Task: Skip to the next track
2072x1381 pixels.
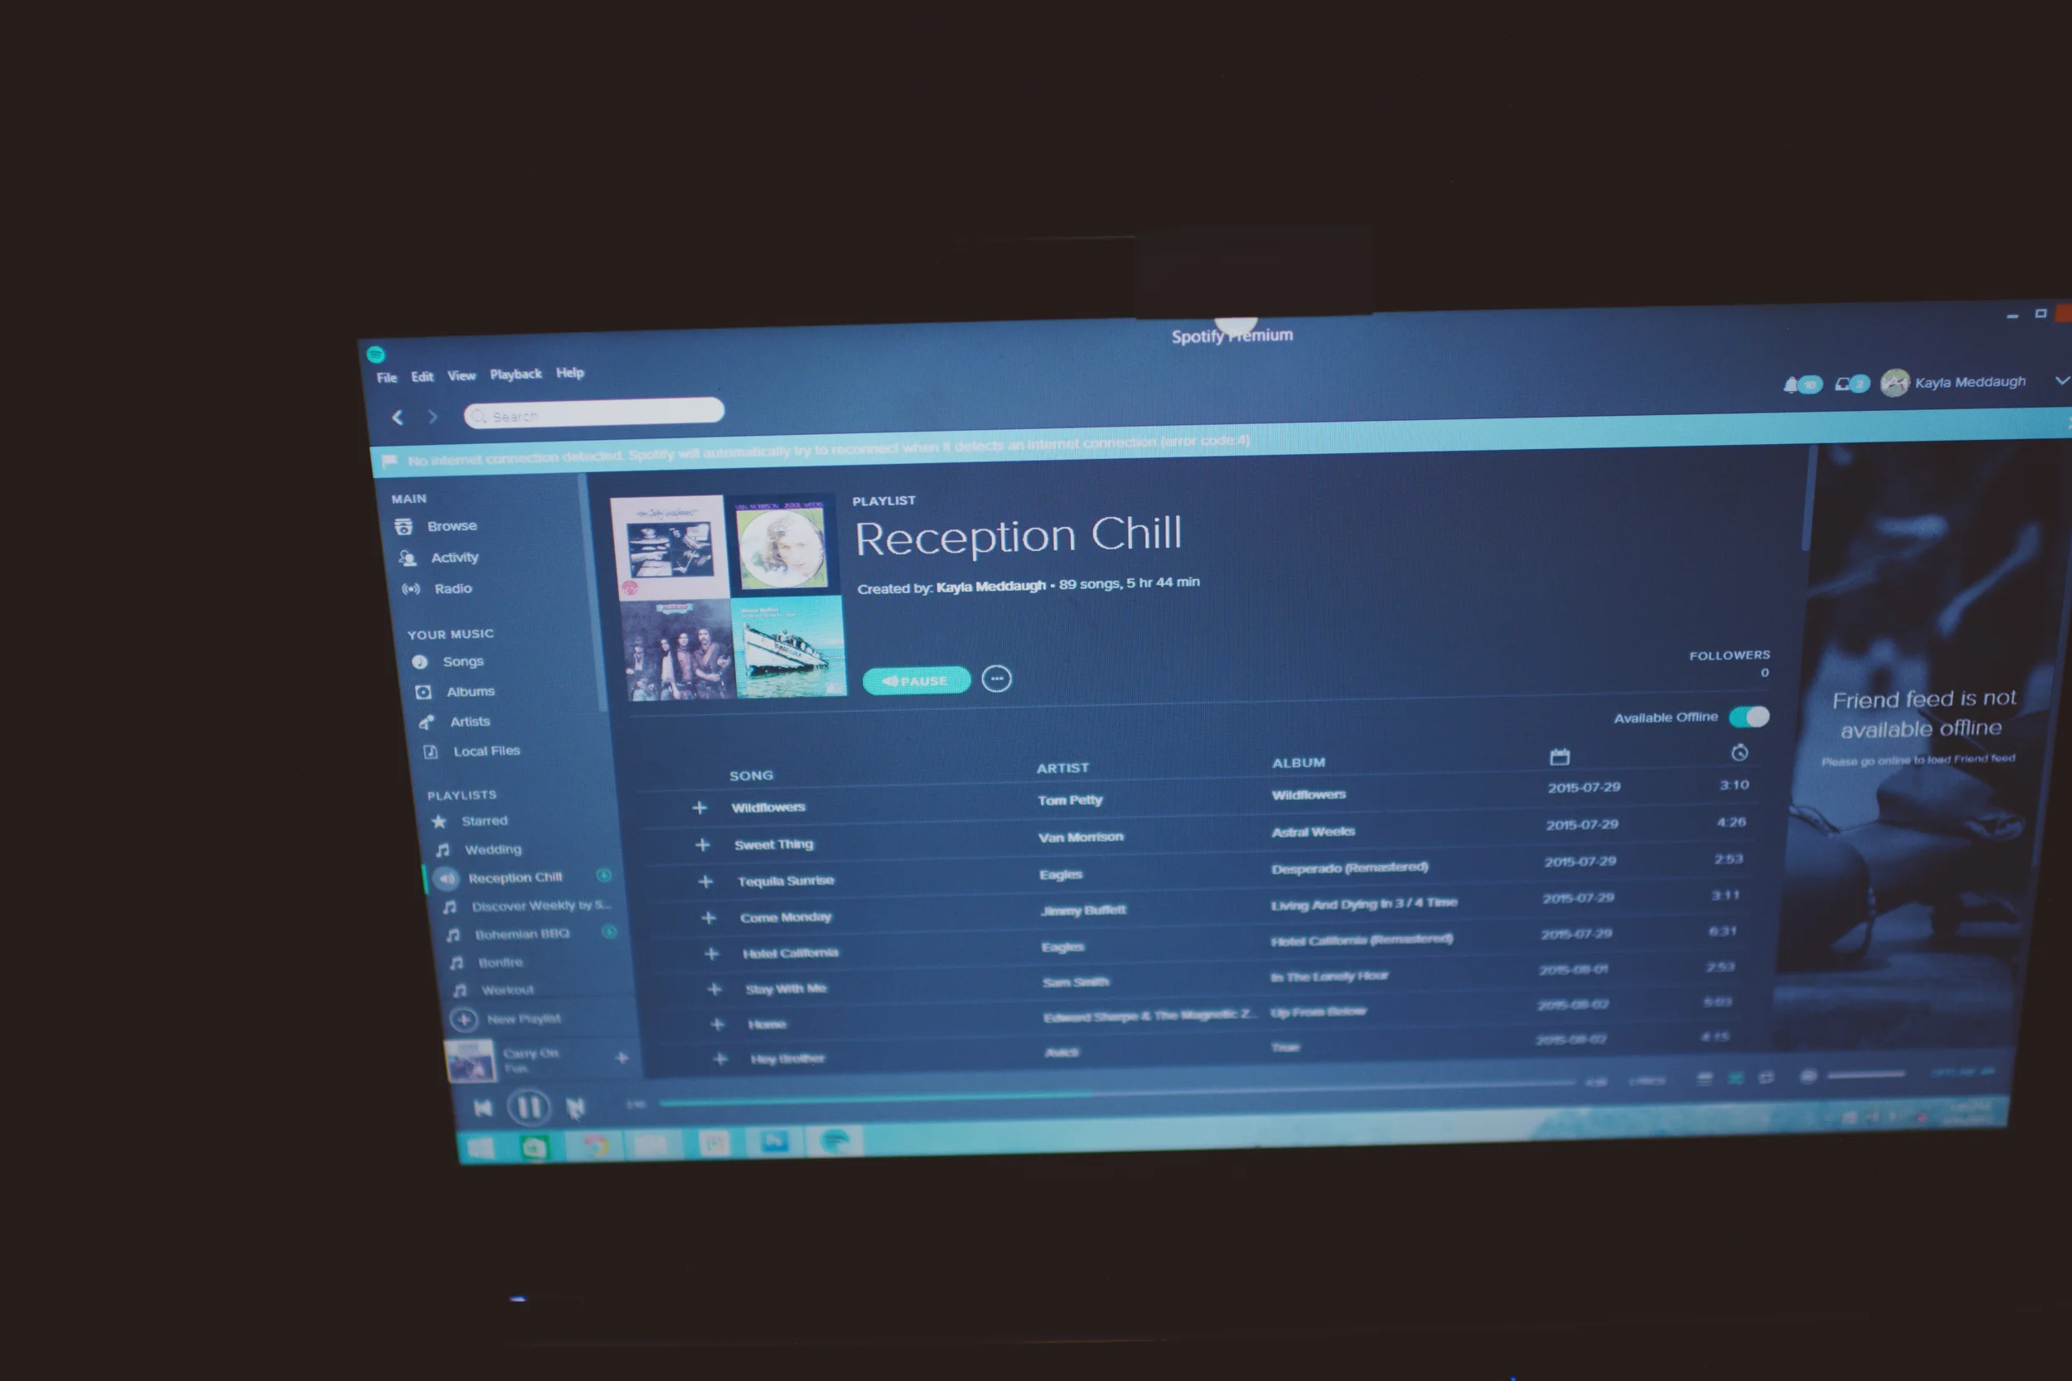Action: 575,1107
